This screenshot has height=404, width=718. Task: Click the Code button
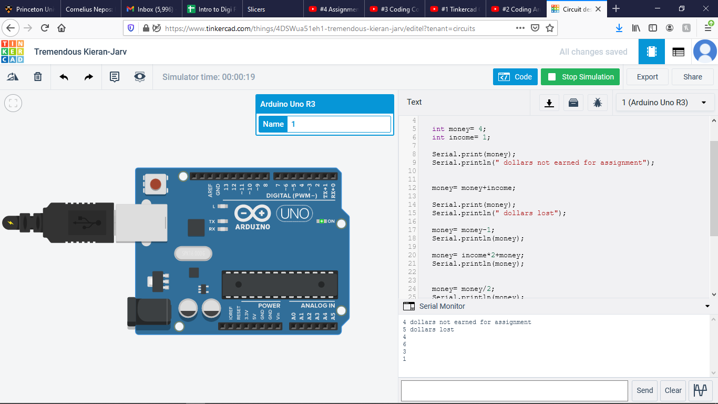tap(515, 77)
